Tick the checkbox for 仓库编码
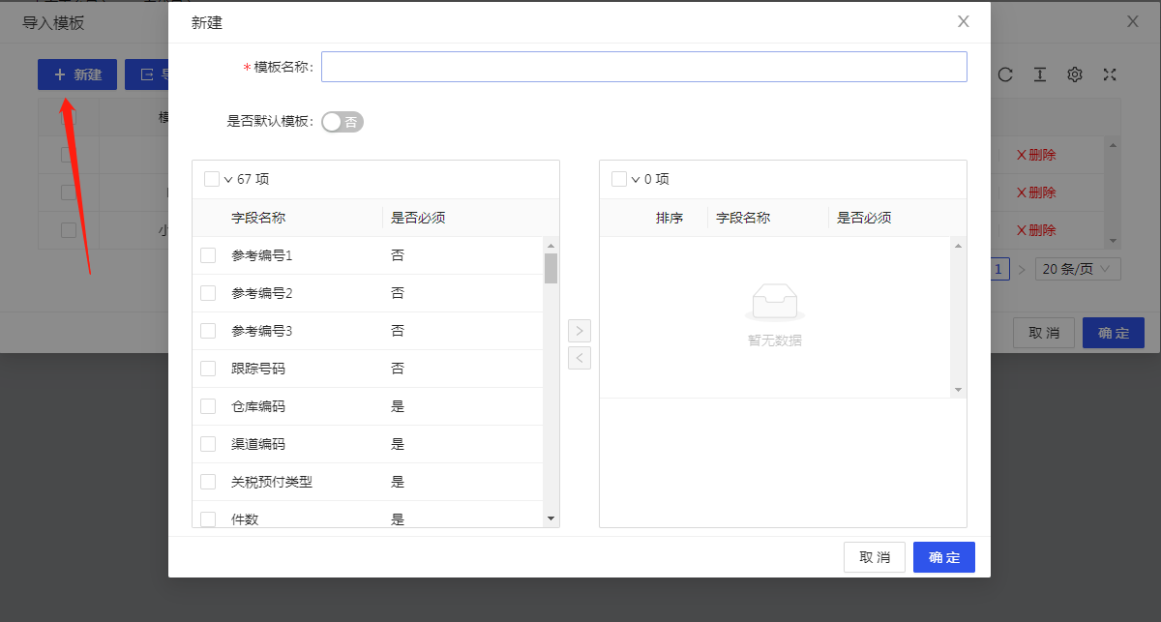1161x622 pixels. click(208, 406)
